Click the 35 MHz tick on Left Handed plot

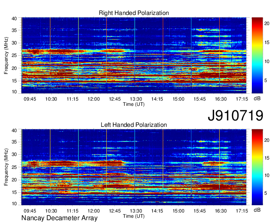point(14,142)
